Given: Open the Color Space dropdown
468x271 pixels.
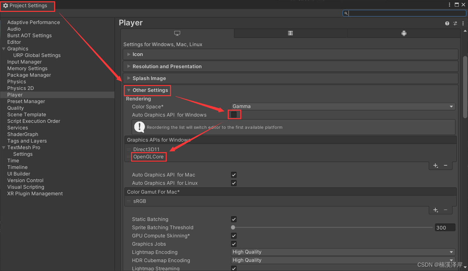Looking at the screenshot, I should coord(343,106).
